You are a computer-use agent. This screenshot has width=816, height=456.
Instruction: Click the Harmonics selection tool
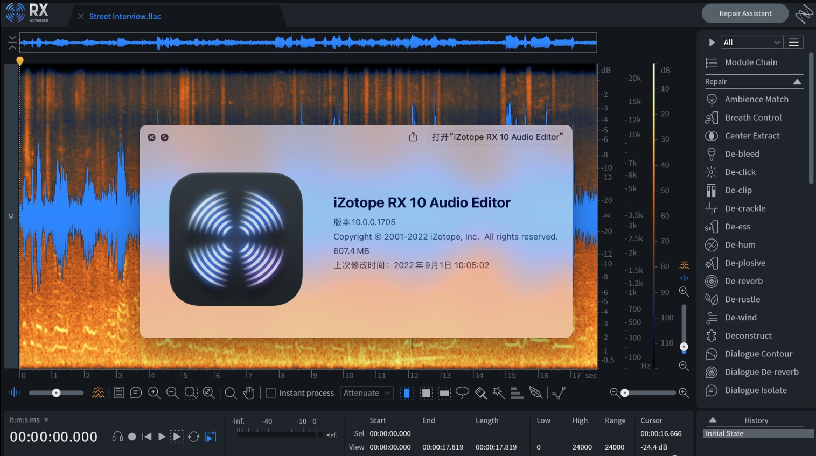point(517,393)
